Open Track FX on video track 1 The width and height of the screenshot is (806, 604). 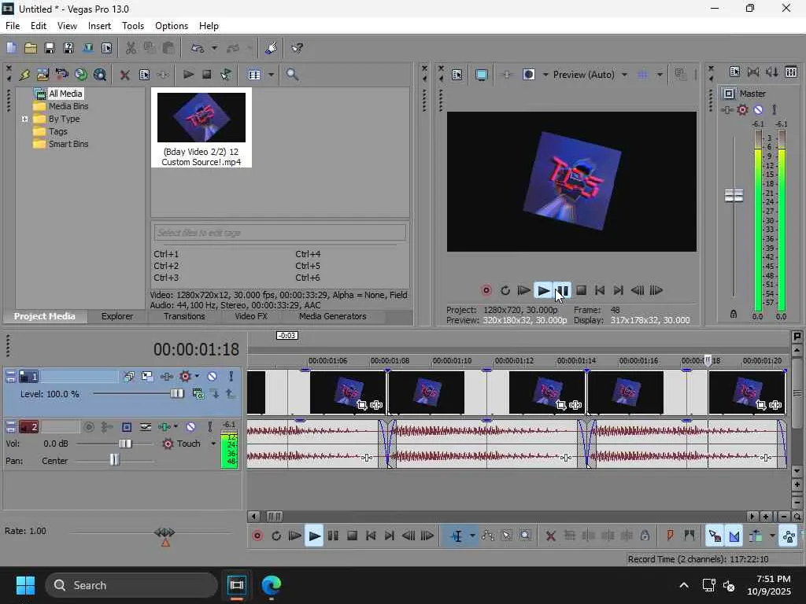pyautogui.click(x=167, y=377)
